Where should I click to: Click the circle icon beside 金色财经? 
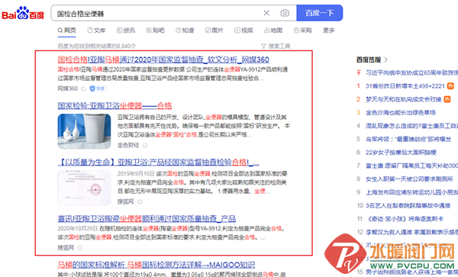click(x=145, y=145)
